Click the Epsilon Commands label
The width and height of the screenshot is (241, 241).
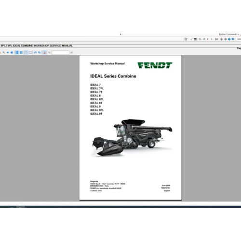click(229, 34)
